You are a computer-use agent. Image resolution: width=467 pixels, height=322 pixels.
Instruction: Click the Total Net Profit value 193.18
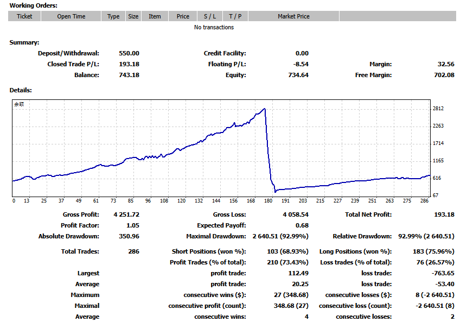coord(444,214)
